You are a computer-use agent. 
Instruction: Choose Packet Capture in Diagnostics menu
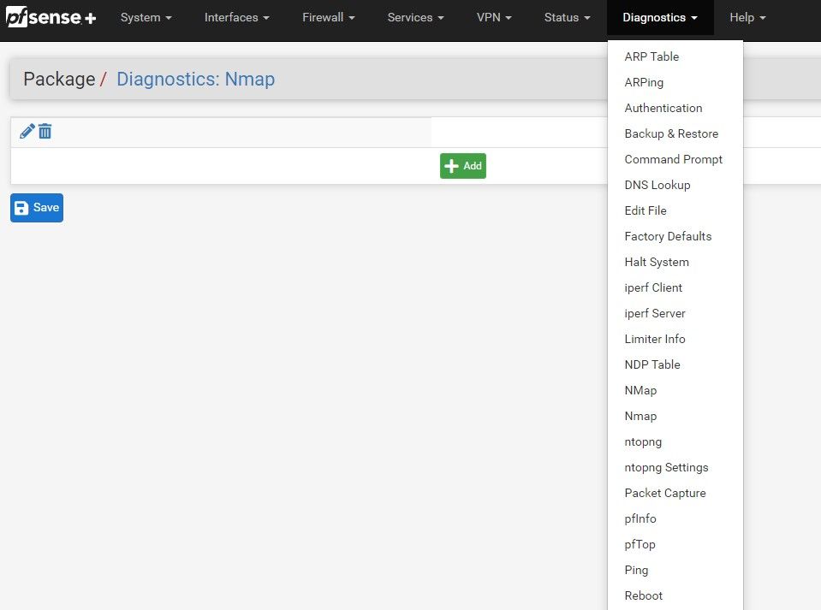coord(665,493)
